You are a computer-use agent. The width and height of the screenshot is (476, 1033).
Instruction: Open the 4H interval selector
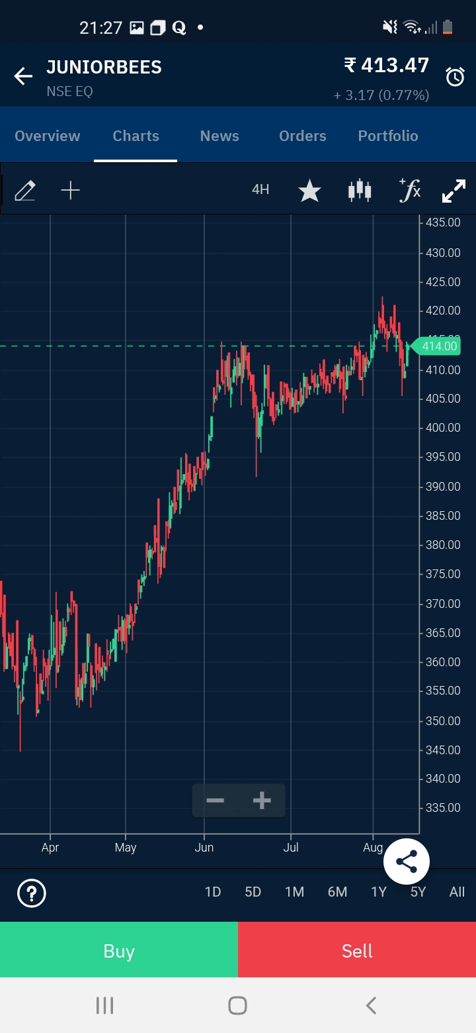click(260, 190)
